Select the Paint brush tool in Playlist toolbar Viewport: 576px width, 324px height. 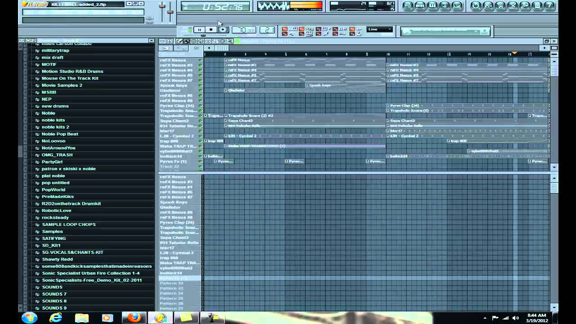pos(186,41)
